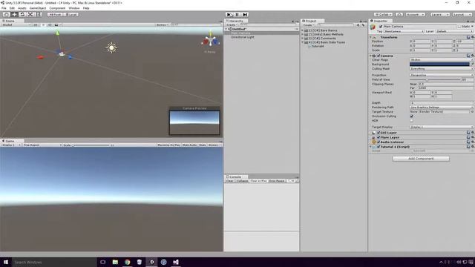Open the Layers dropdown in top toolbar

[439, 15]
